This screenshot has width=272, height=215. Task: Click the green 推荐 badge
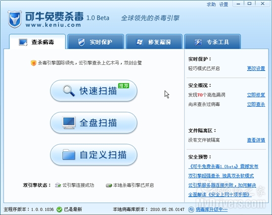point(124,86)
